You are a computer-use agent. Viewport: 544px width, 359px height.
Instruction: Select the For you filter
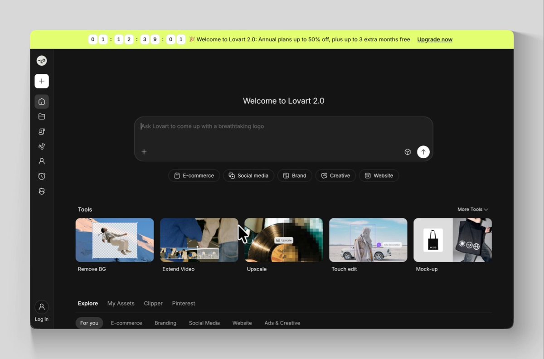(x=89, y=323)
